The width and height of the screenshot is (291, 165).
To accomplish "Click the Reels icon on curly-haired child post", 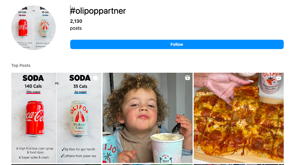I will [187, 78].
